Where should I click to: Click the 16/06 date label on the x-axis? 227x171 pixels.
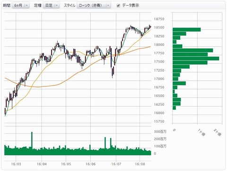[x=90, y=164]
